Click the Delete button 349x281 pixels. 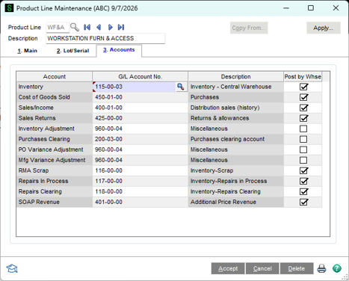[x=297, y=268]
